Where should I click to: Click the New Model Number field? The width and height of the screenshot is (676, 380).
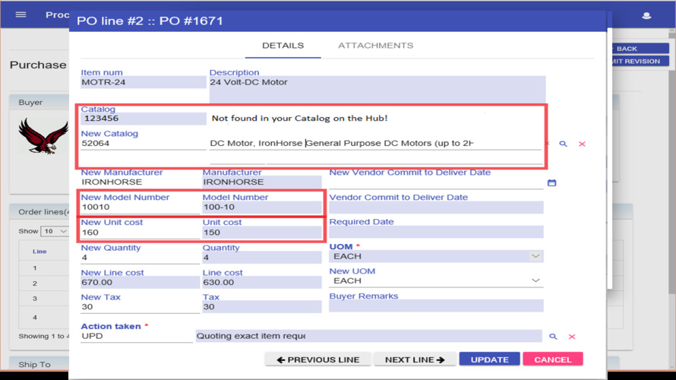[140, 207]
